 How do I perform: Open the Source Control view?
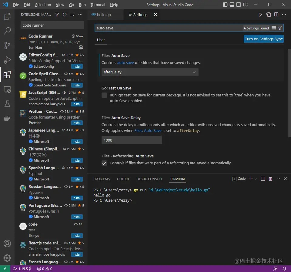click(x=7, y=45)
